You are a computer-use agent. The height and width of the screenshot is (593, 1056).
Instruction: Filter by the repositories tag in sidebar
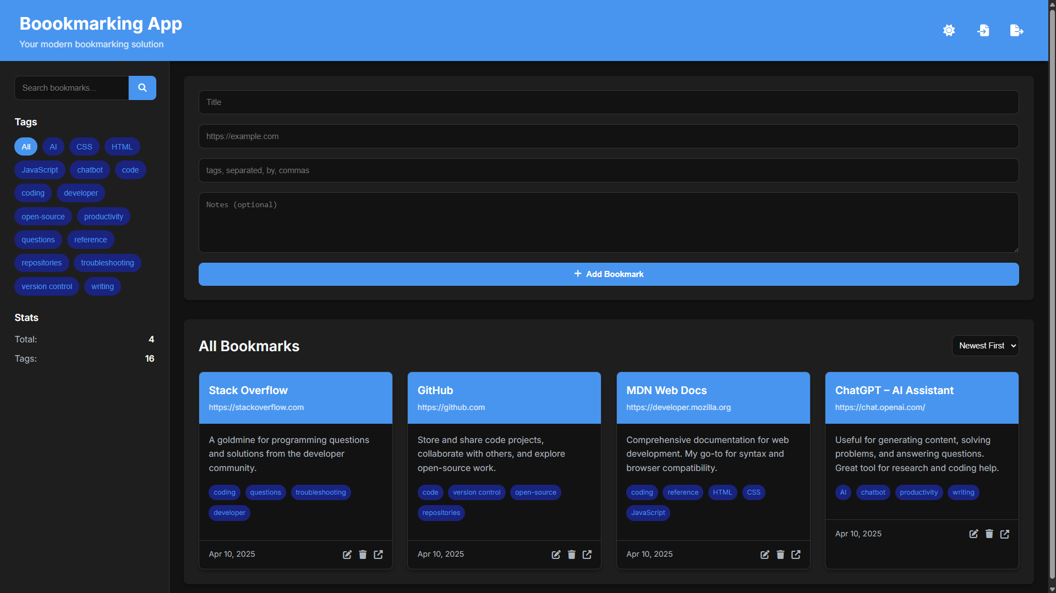42,263
